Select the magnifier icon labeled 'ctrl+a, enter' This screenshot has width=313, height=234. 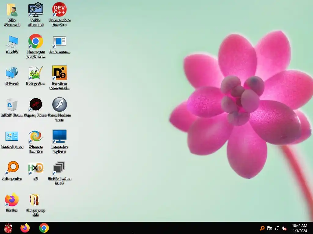click(12, 168)
